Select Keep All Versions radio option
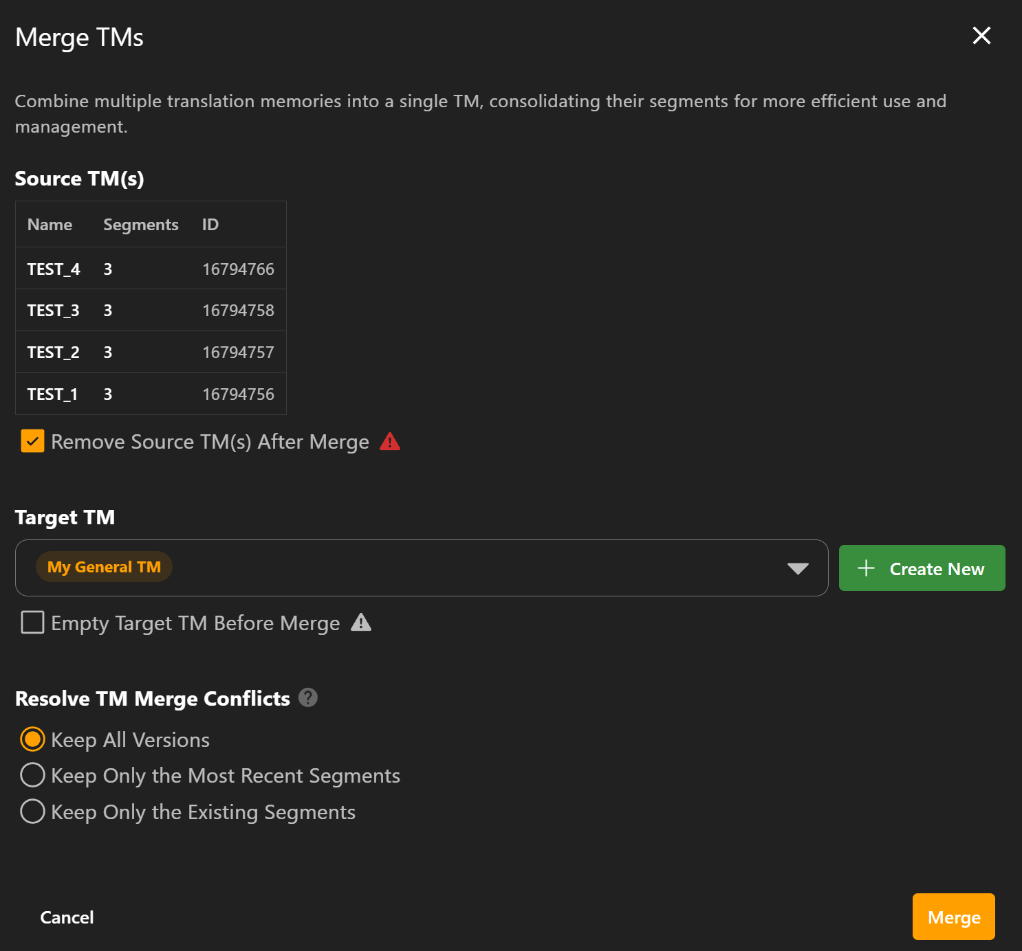This screenshot has height=951, width=1022. [x=32, y=739]
